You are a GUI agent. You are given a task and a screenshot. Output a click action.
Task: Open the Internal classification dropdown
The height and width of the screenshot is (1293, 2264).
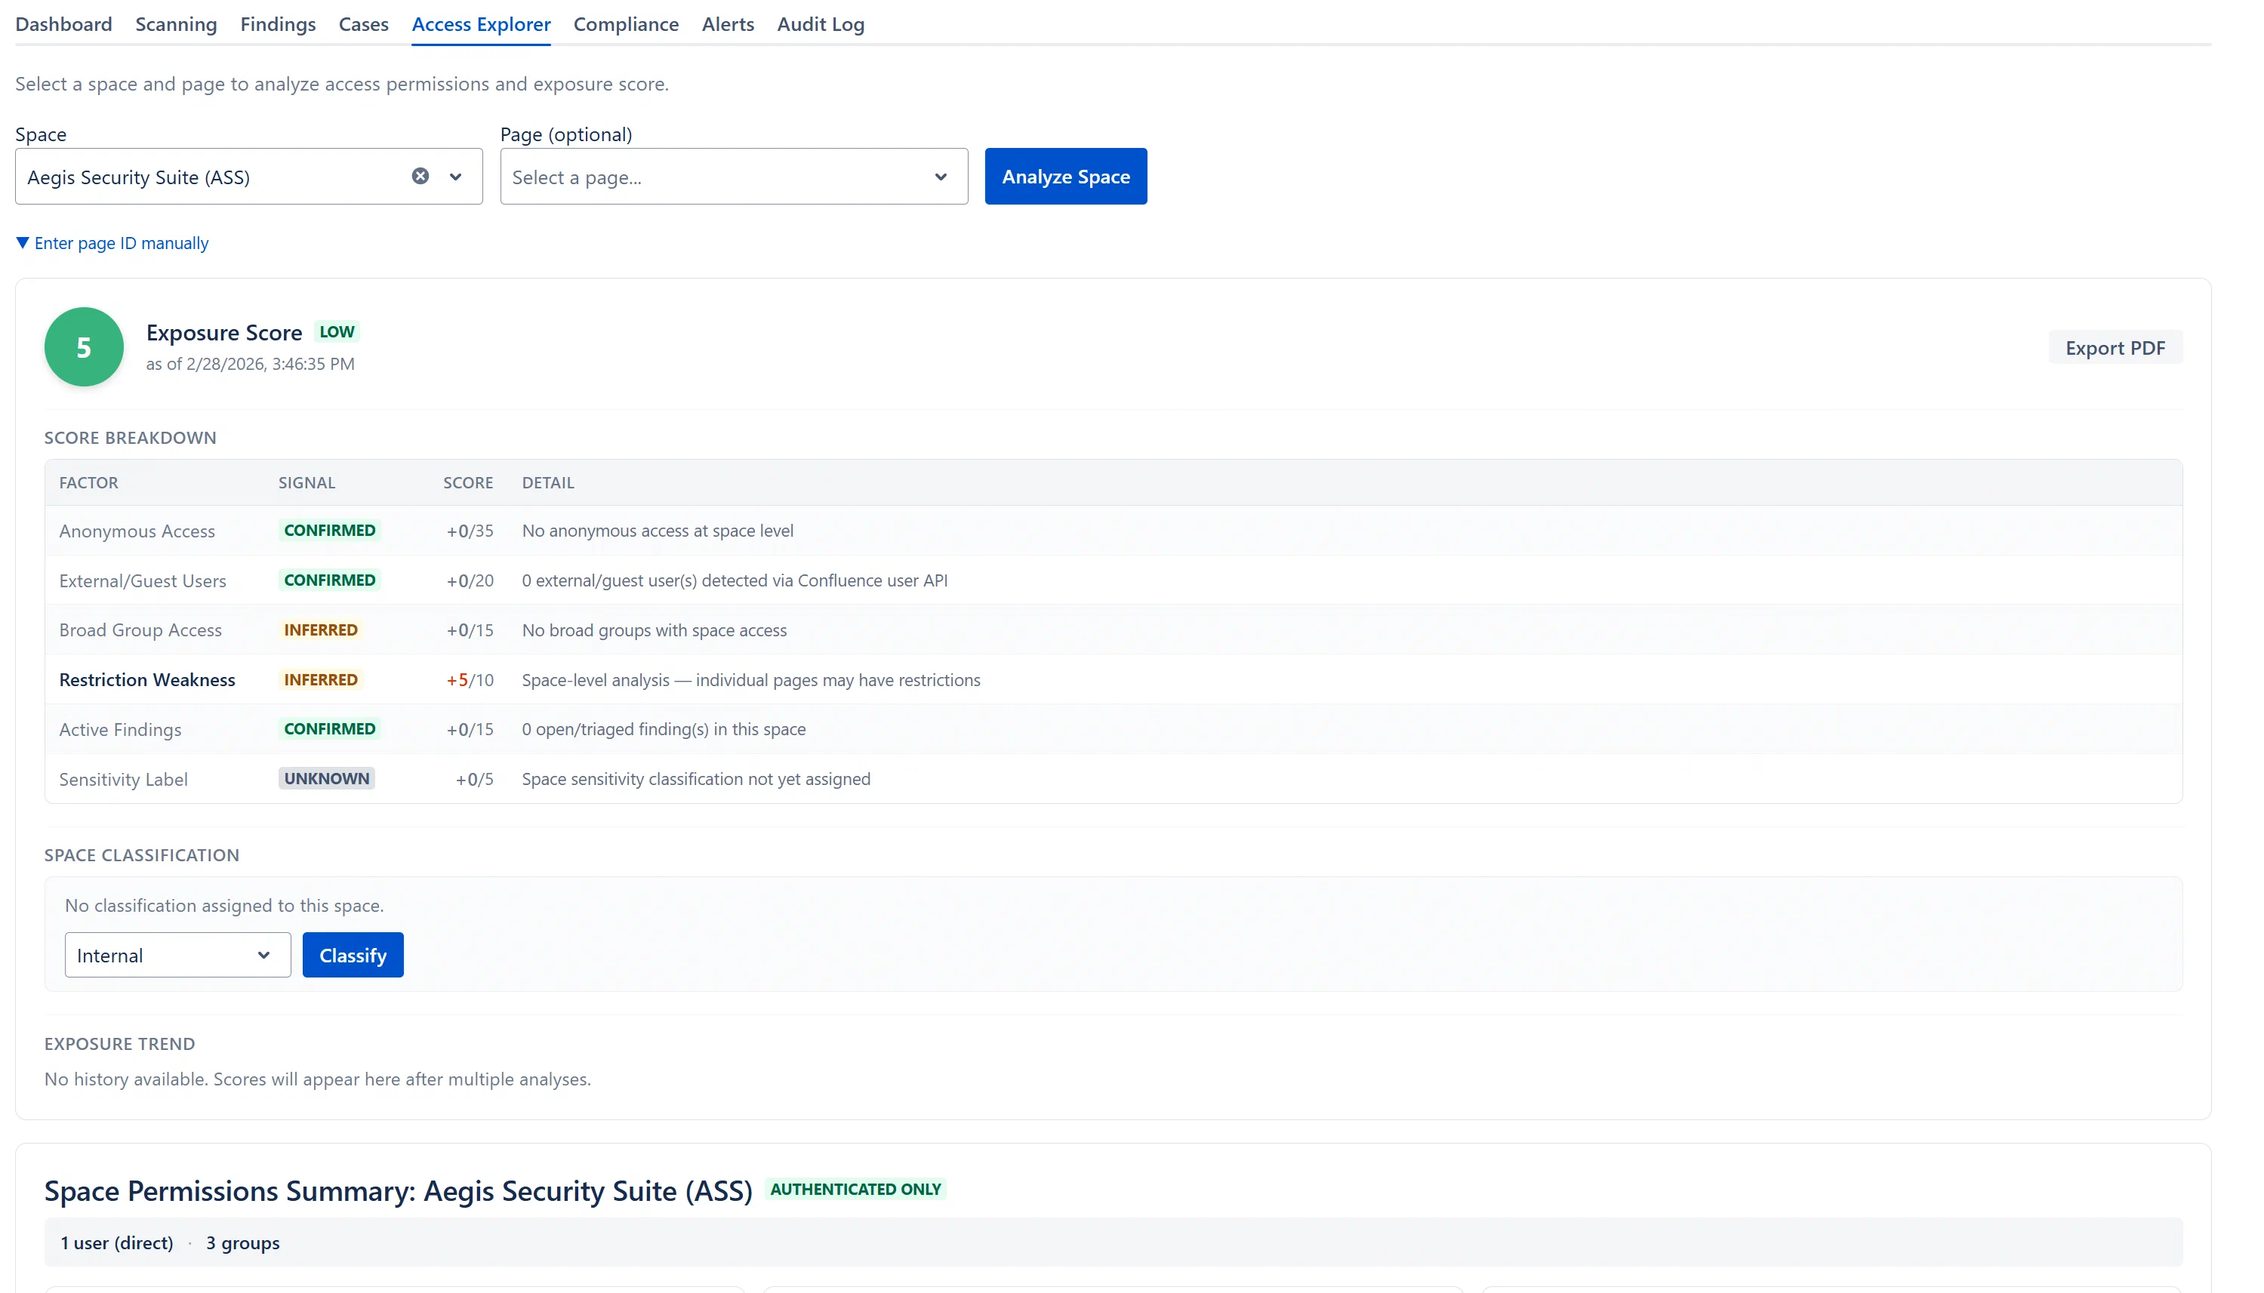click(177, 955)
